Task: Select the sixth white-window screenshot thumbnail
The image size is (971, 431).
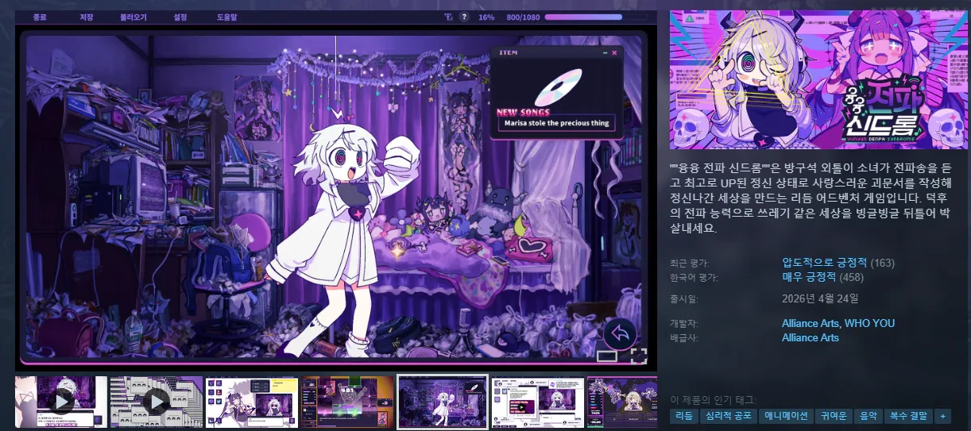Action: click(x=537, y=402)
